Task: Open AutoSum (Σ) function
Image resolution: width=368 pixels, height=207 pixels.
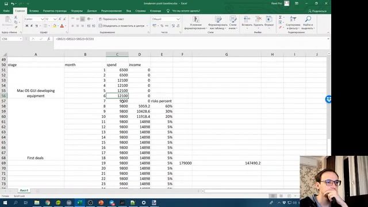Action: click(x=280, y=17)
